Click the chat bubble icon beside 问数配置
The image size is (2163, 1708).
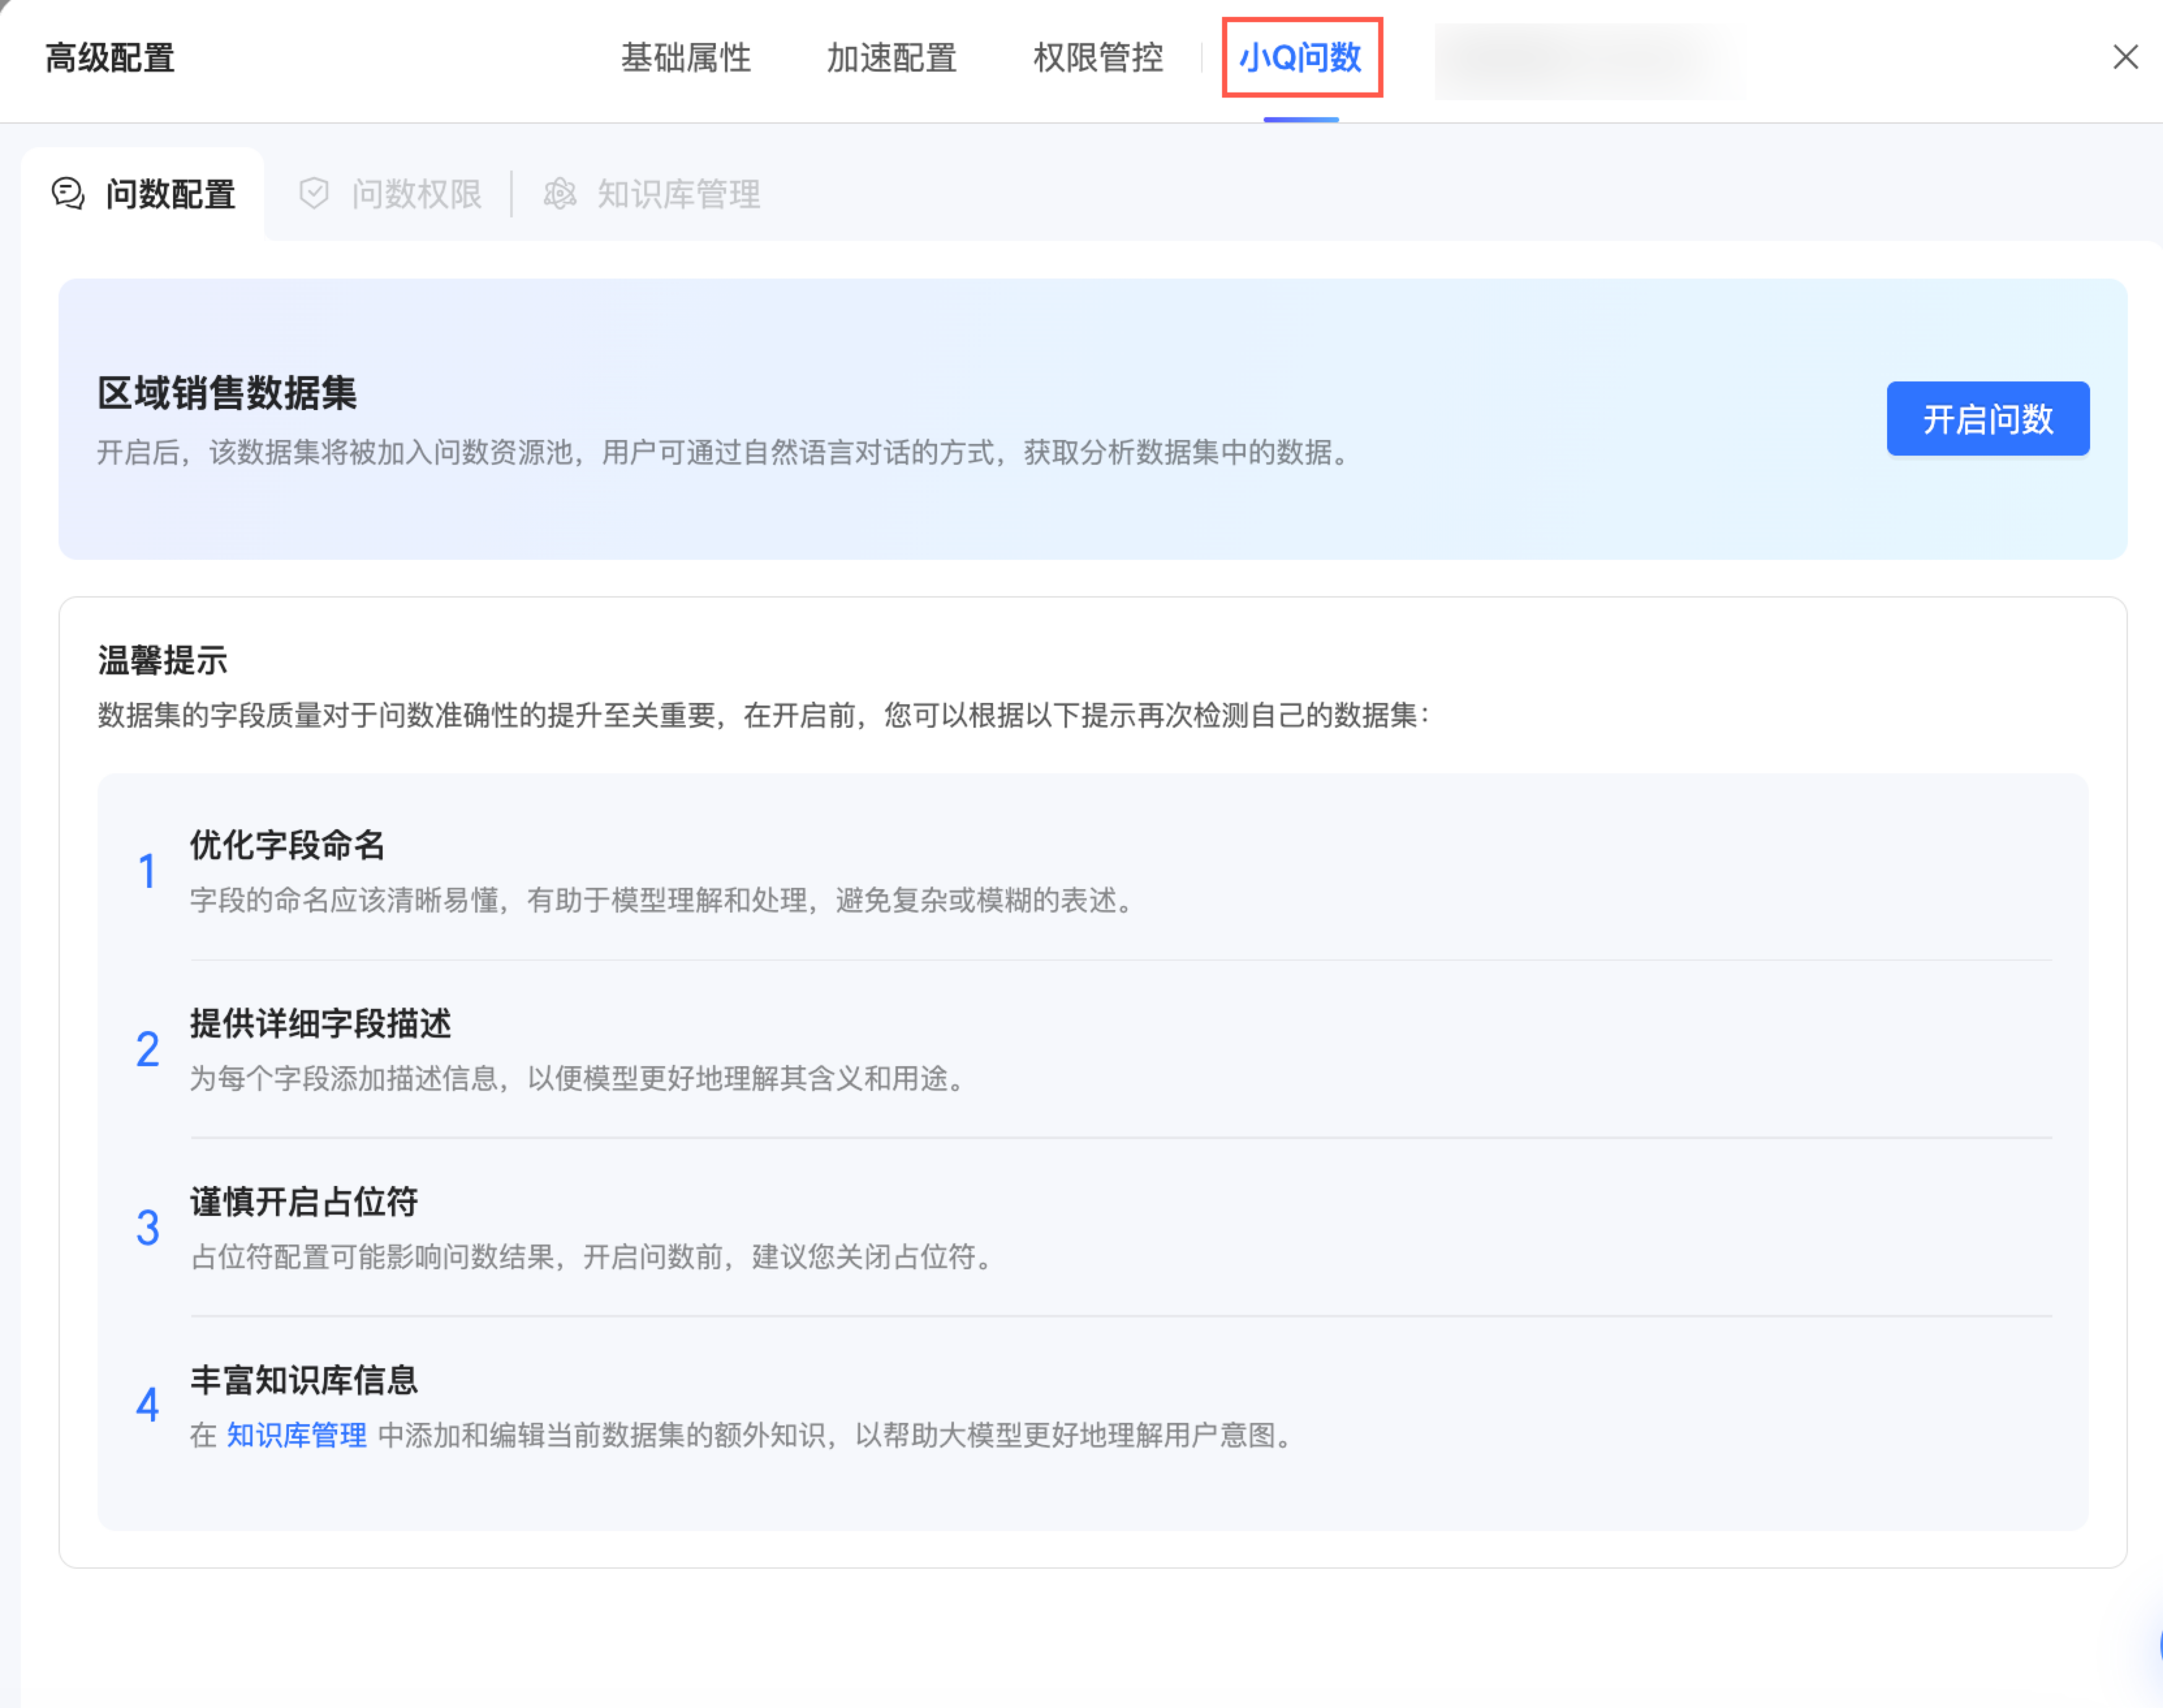point(68,193)
